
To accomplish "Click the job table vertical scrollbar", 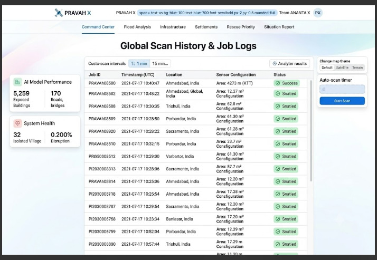I will (x=311, y=131).
